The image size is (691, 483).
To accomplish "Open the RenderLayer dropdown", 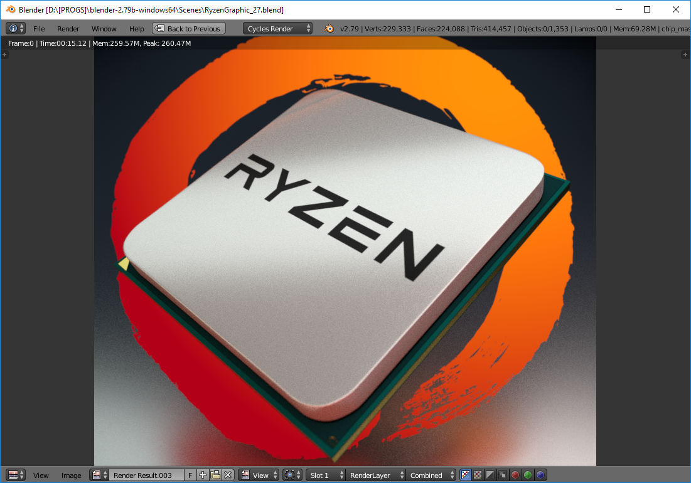I will point(375,475).
